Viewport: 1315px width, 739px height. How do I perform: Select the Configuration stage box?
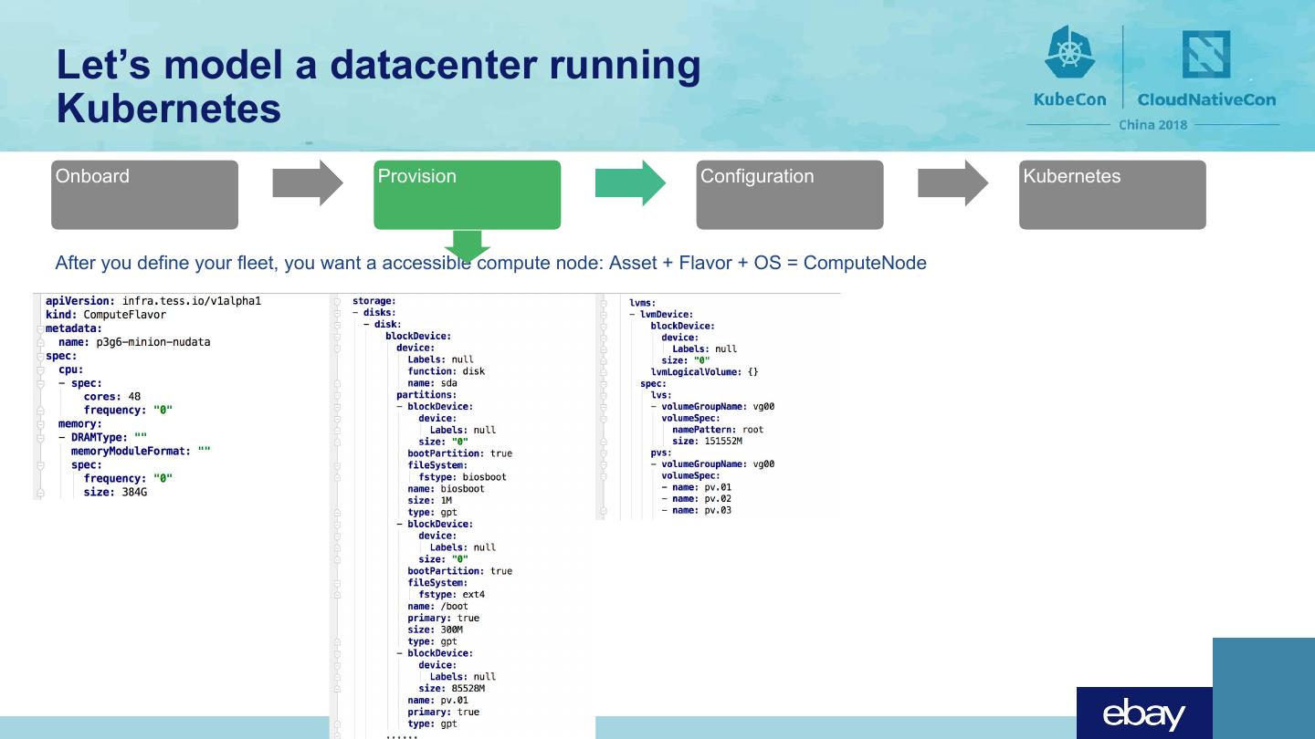pyautogui.click(x=789, y=194)
